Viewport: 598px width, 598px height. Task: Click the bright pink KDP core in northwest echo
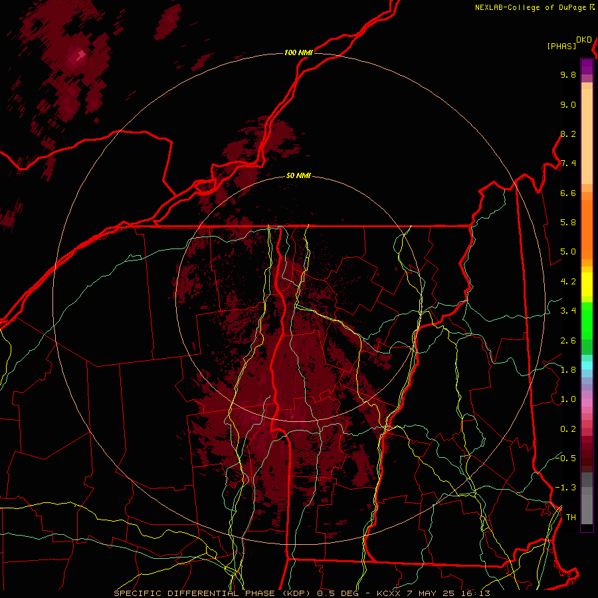(80, 56)
